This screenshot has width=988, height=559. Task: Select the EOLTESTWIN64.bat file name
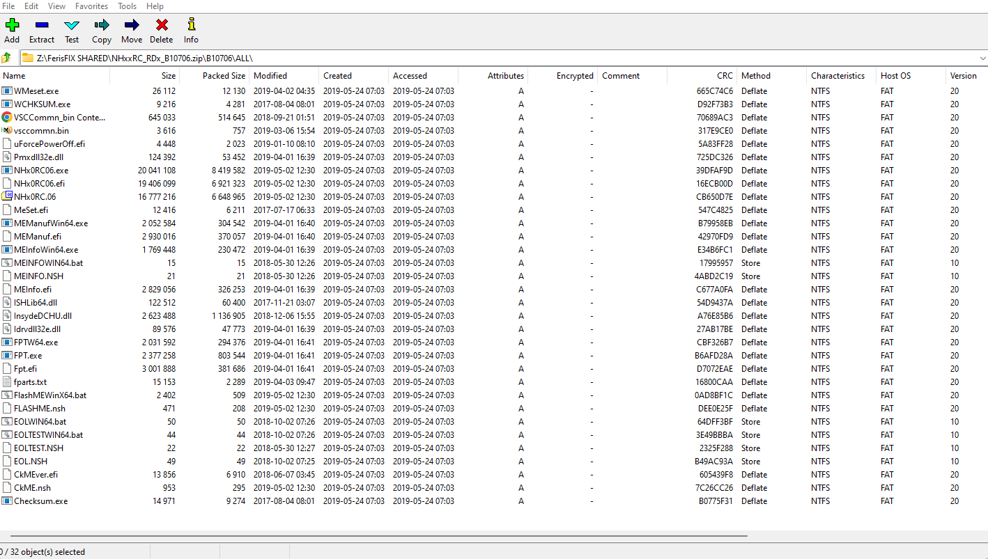pyautogui.click(x=48, y=435)
